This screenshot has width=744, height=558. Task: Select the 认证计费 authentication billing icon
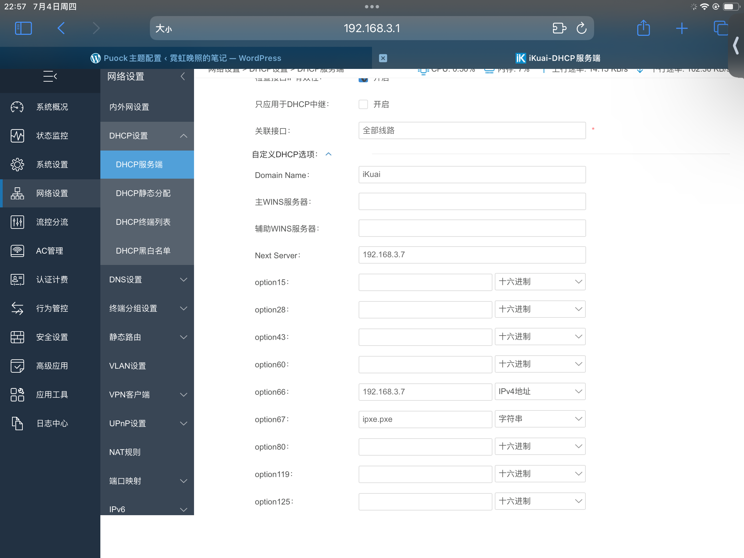tap(17, 280)
